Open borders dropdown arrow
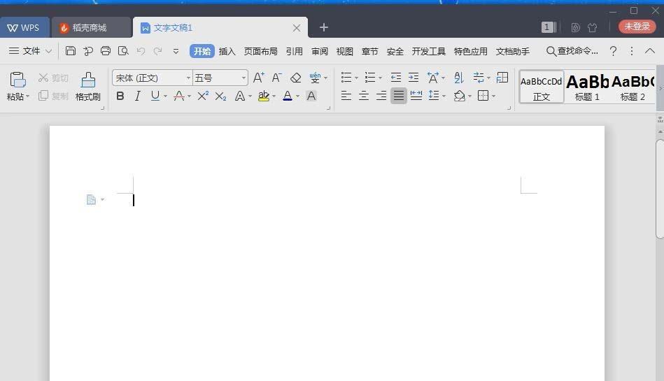This screenshot has height=381, width=664. [x=494, y=96]
